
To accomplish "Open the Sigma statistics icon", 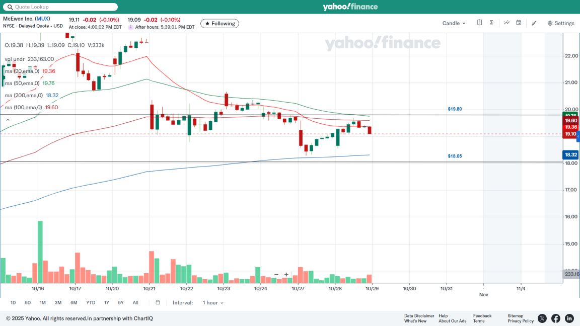I will point(491,23).
